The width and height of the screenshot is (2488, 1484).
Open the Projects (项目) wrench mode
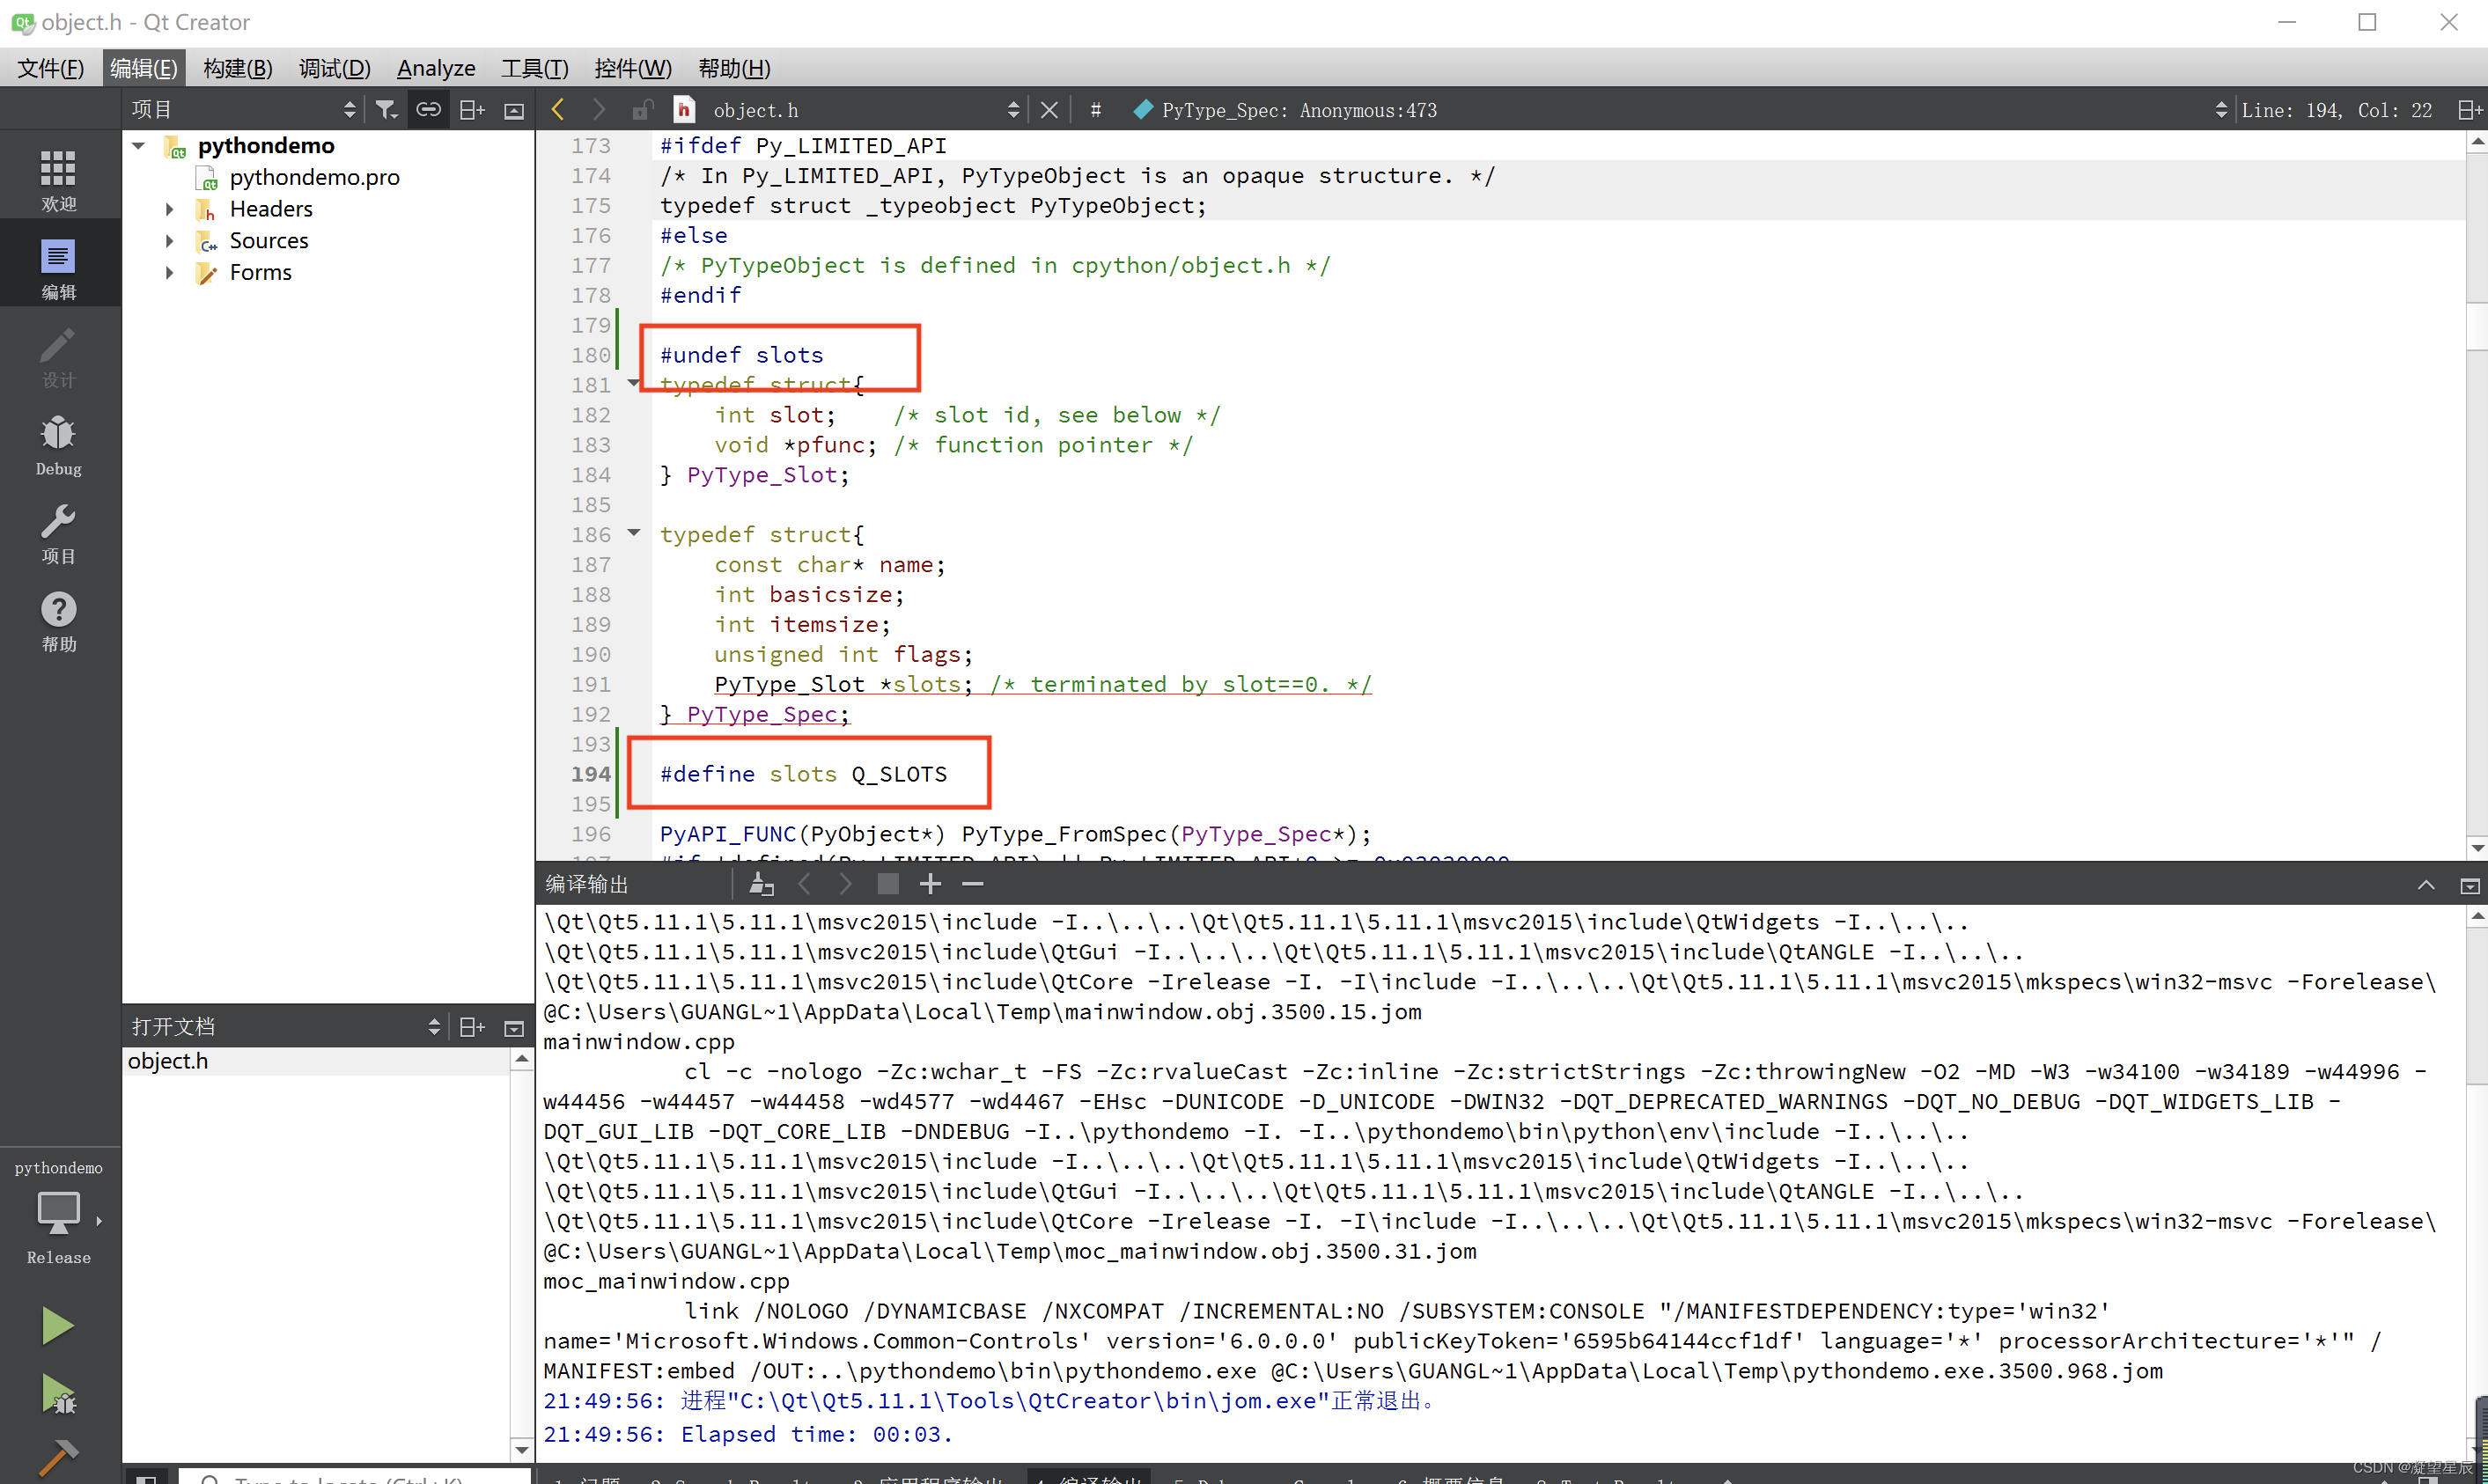[58, 533]
